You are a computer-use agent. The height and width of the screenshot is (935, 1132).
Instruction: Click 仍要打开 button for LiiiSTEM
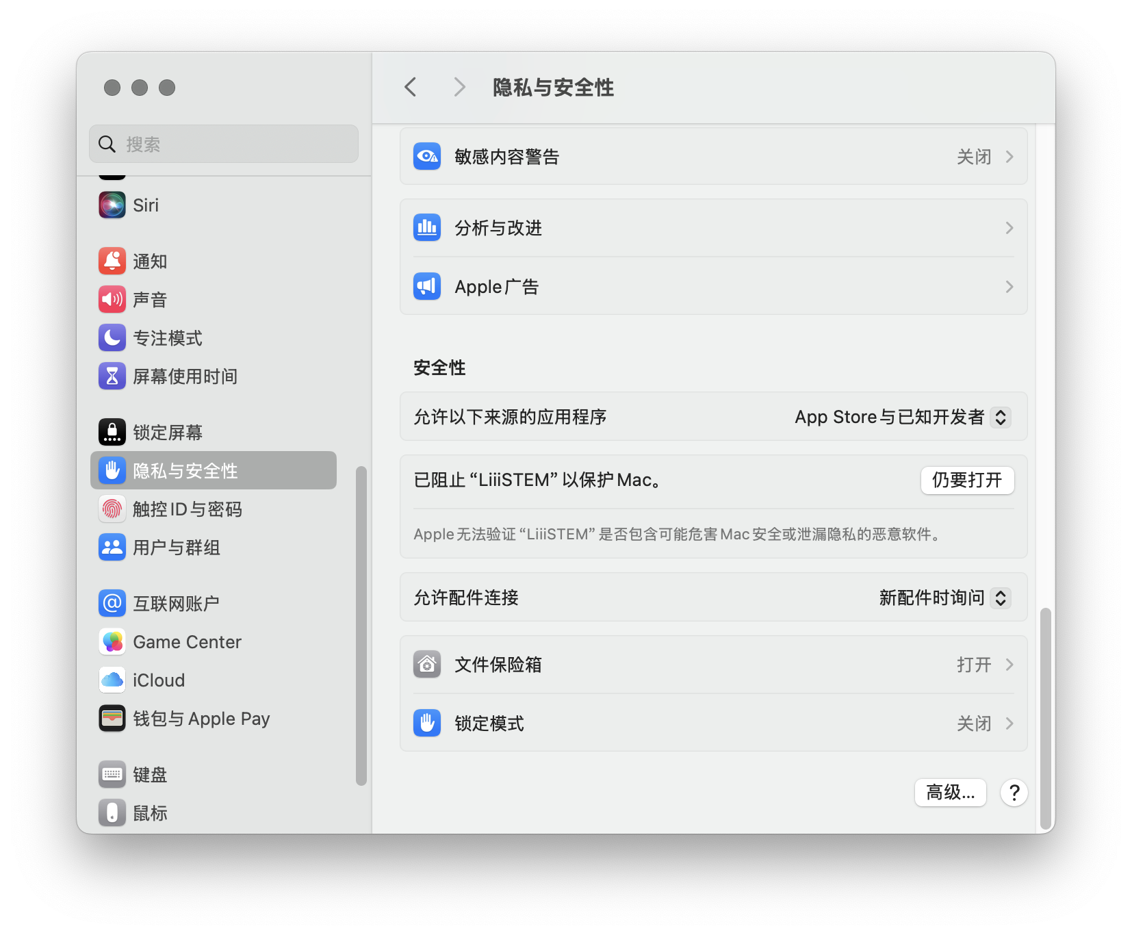tap(966, 481)
